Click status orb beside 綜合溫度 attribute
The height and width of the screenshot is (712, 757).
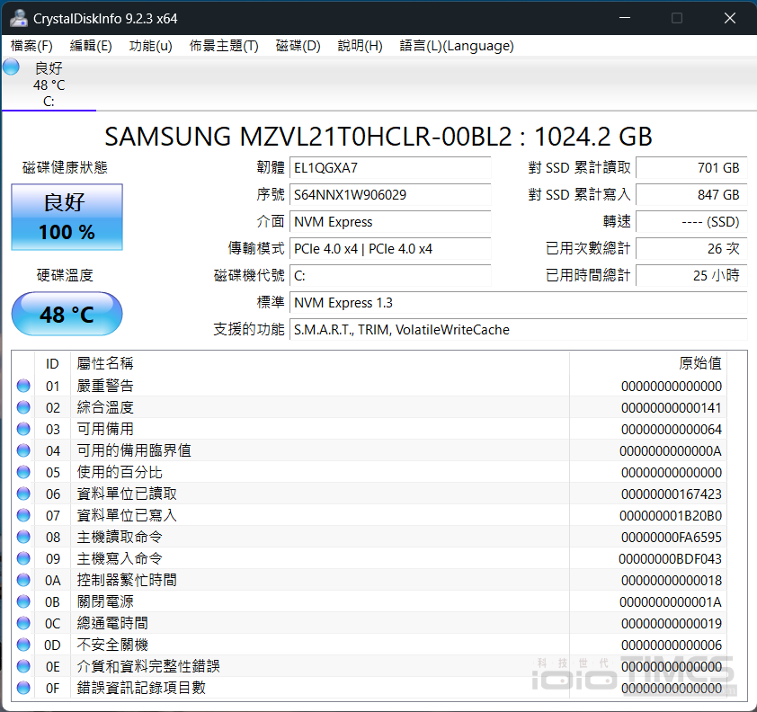23,408
